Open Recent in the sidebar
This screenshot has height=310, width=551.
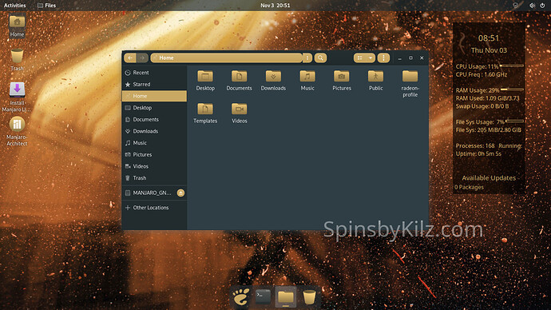154,73
